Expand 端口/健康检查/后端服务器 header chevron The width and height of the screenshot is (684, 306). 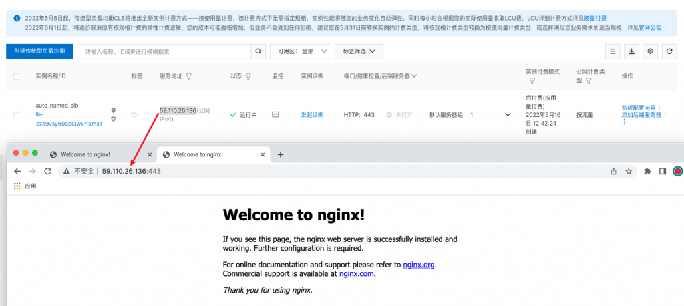414,76
